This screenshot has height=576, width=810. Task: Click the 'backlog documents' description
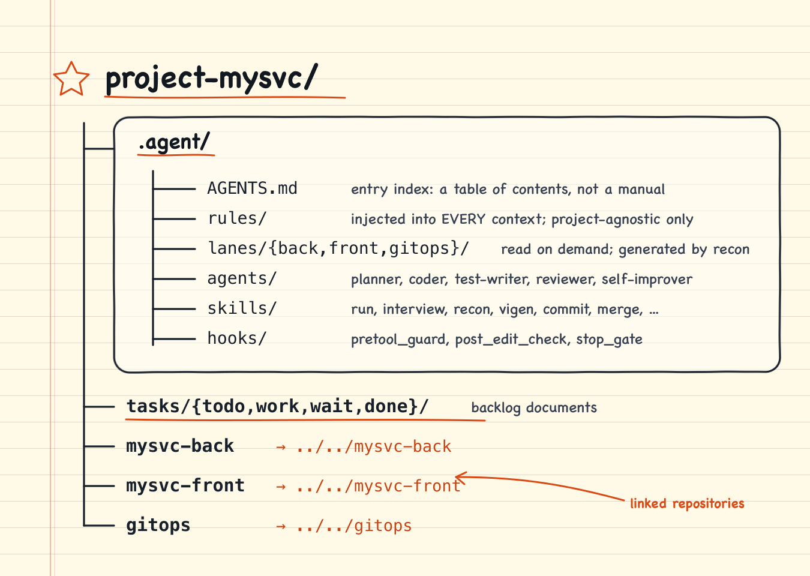pyautogui.click(x=534, y=408)
